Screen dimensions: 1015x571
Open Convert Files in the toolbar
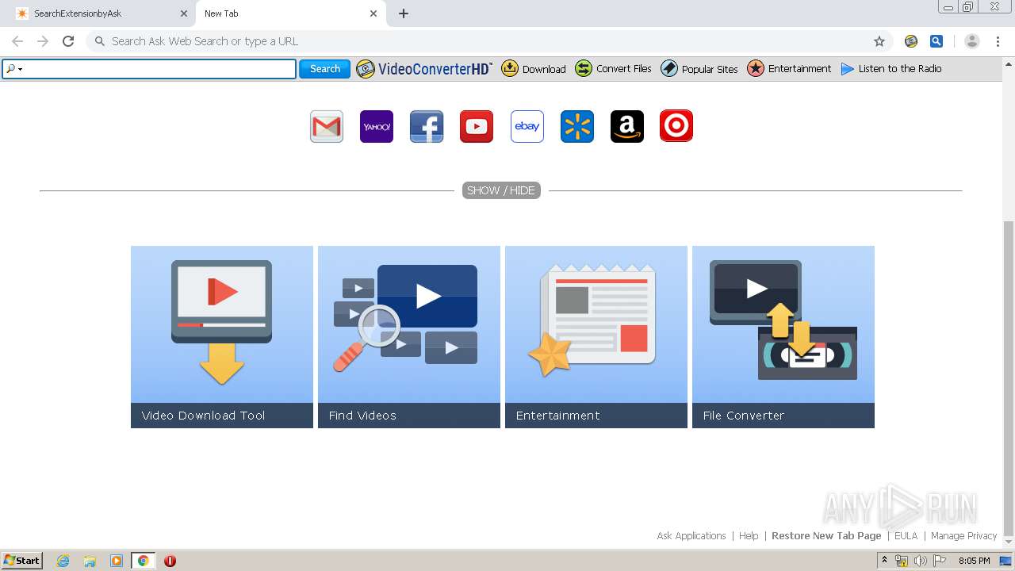pyautogui.click(x=614, y=69)
